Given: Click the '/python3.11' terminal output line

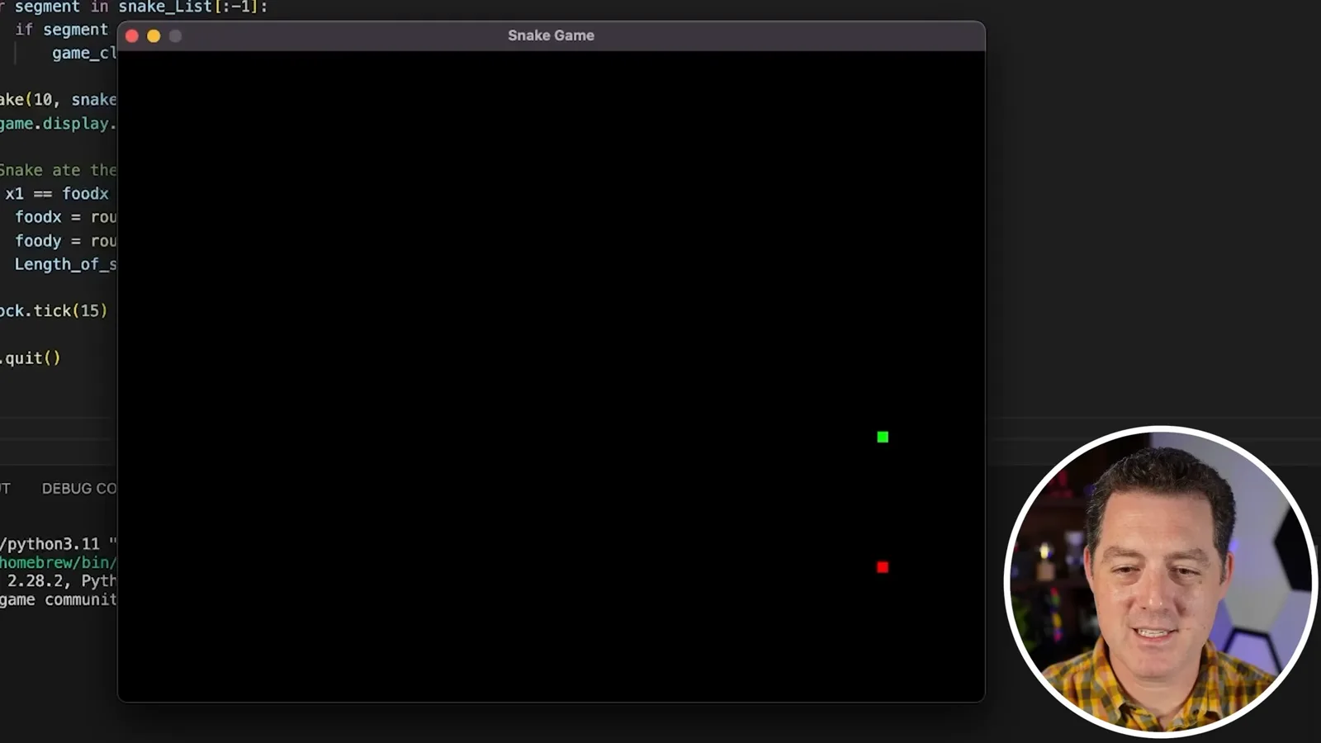Looking at the screenshot, I should [59, 544].
